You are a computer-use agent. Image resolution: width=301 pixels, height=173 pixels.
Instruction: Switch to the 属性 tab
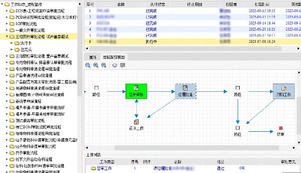tap(93, 57)
